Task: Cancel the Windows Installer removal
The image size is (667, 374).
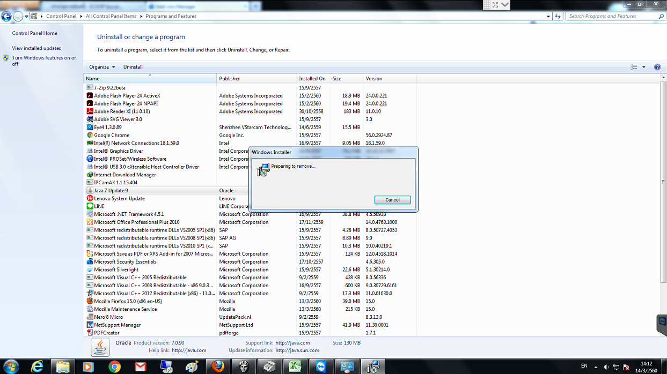Action: coord(392,200)
